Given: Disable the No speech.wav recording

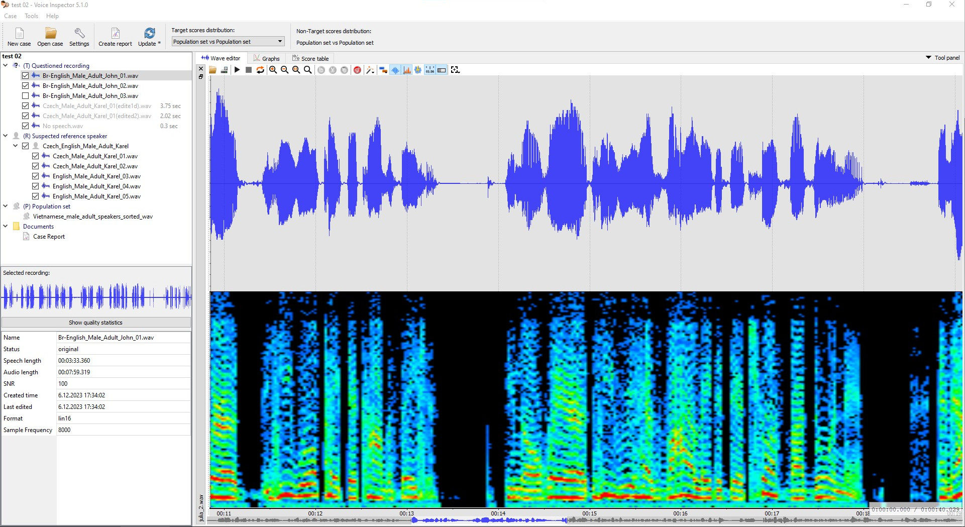Looking at the screenshot, I should click(26, 126).
